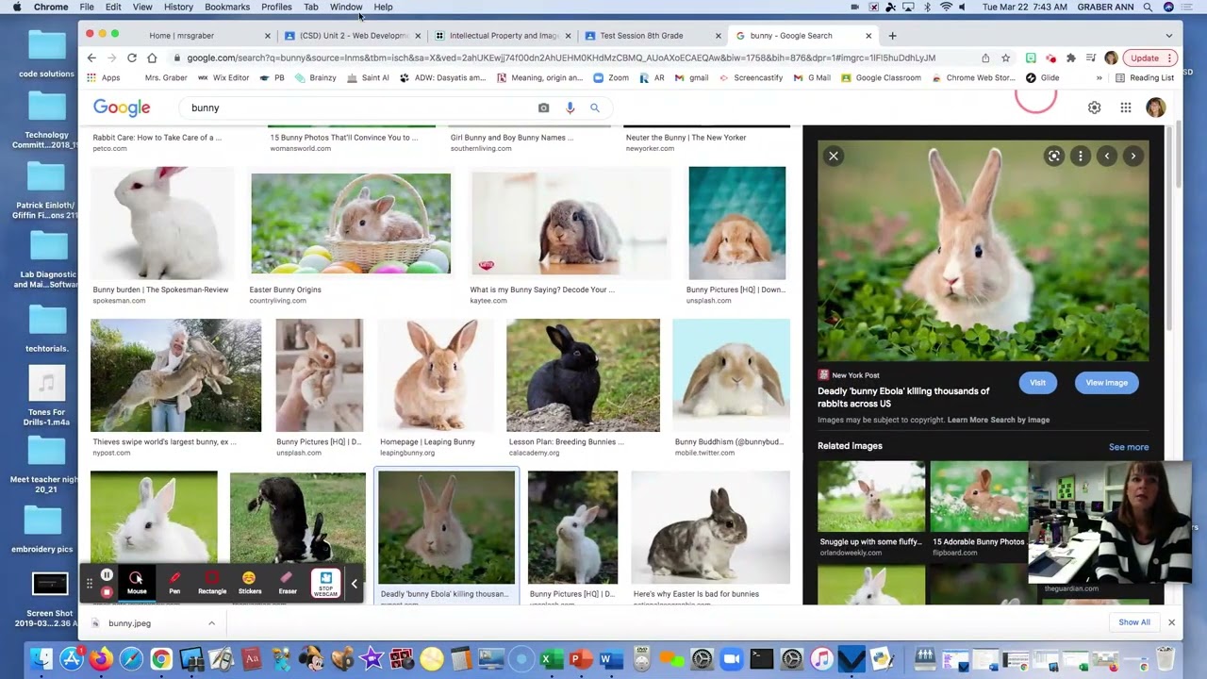
Task: Open the Google apps grid
Action: click(1126, 108)
